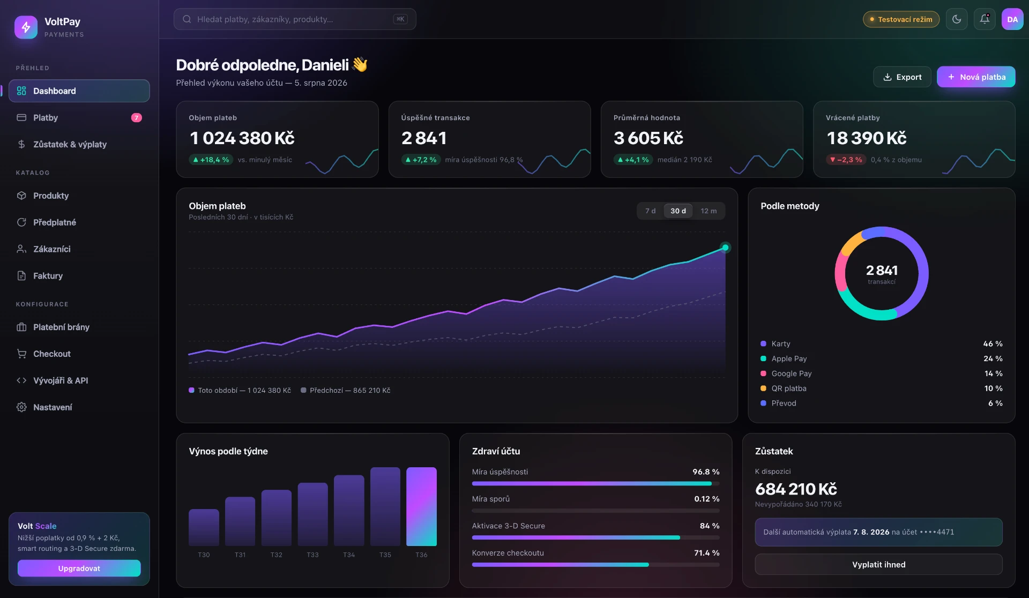Open the DA user avatar menu
Image resolution: width=1029 pixels, height=598 pixels.
click(1012, 19)
